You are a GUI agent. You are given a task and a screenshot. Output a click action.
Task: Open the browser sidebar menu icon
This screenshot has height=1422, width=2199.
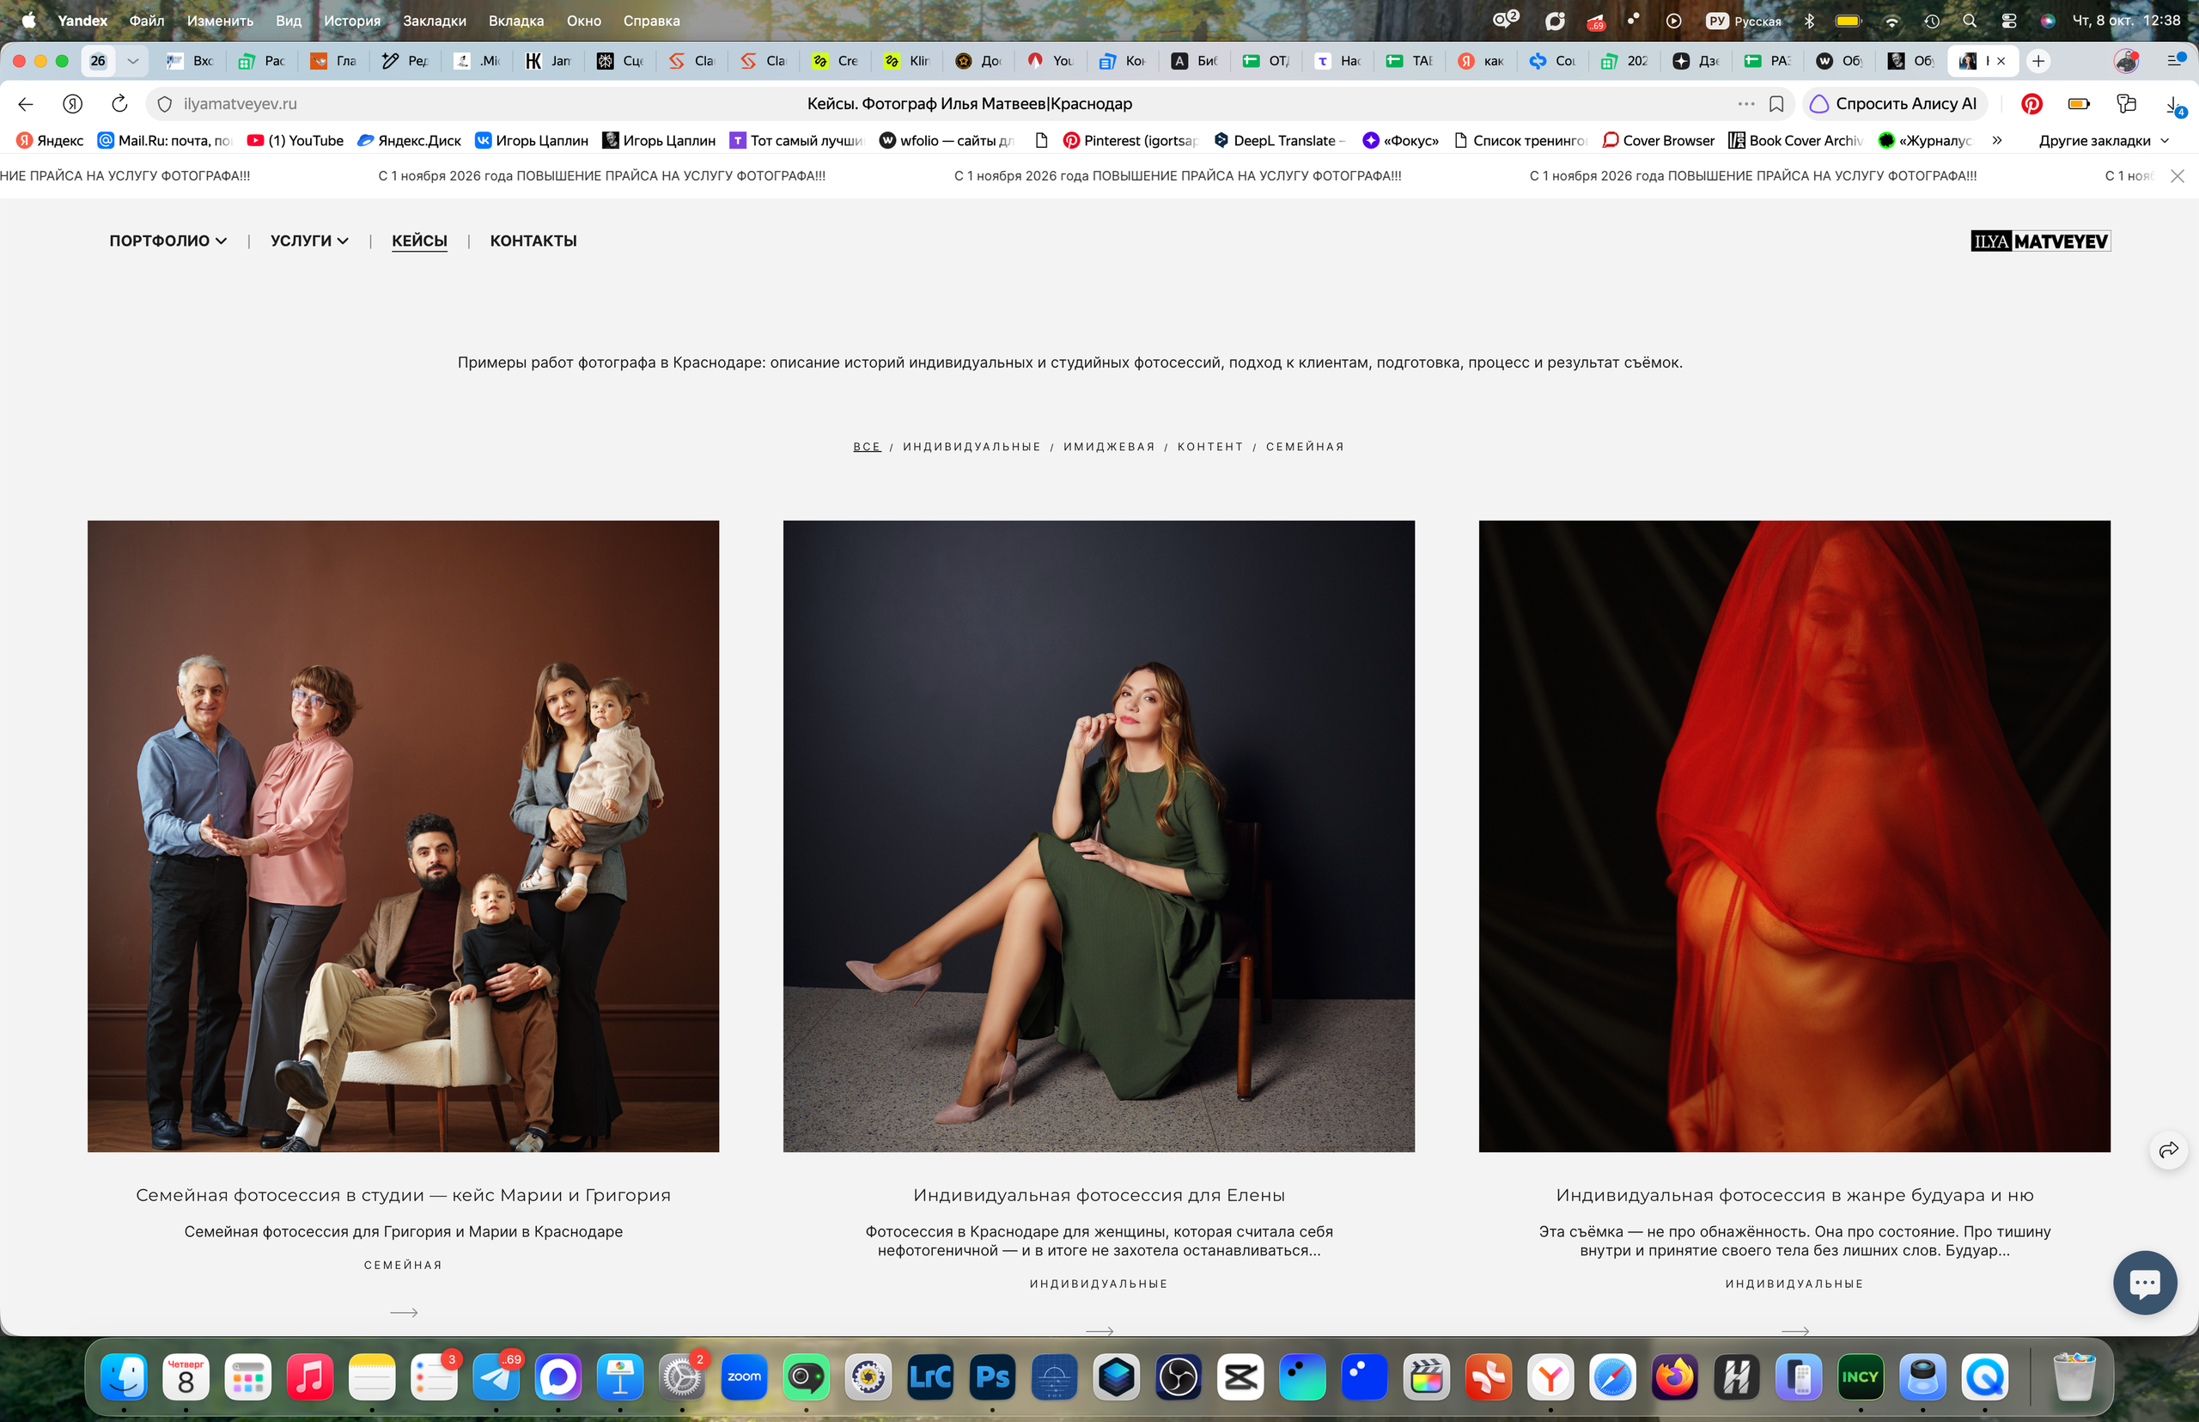(2175, 61)
